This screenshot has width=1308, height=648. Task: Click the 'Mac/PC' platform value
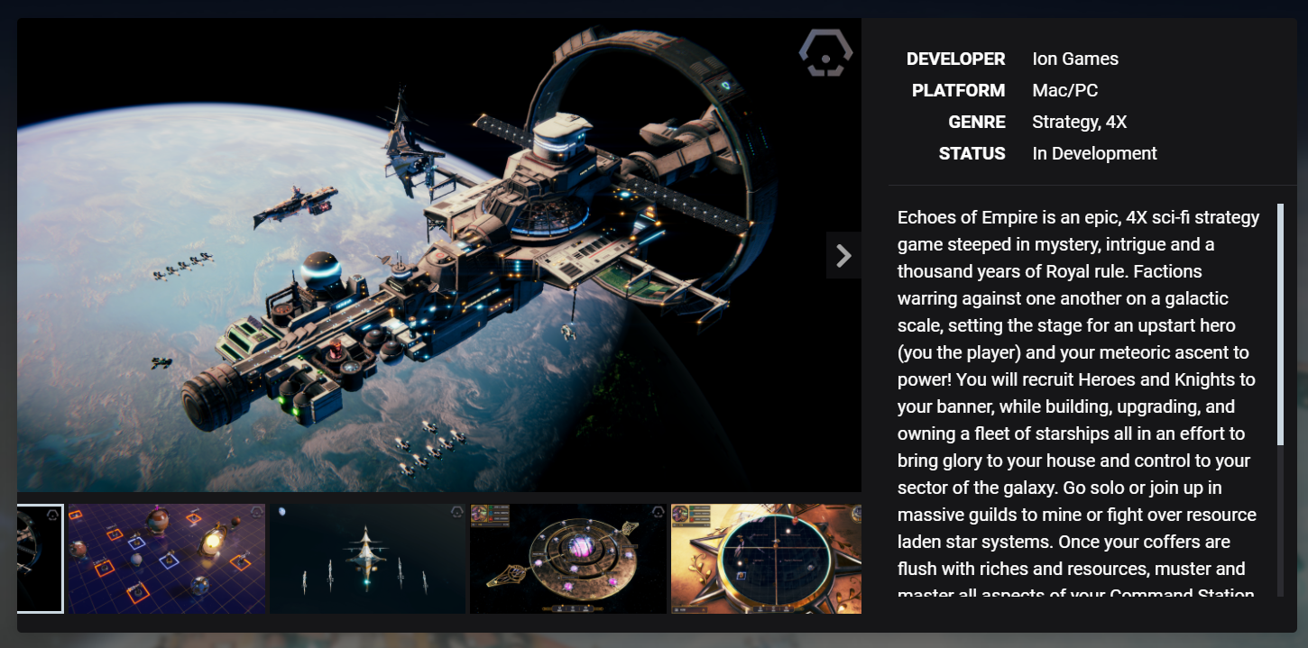[1065, 90]
